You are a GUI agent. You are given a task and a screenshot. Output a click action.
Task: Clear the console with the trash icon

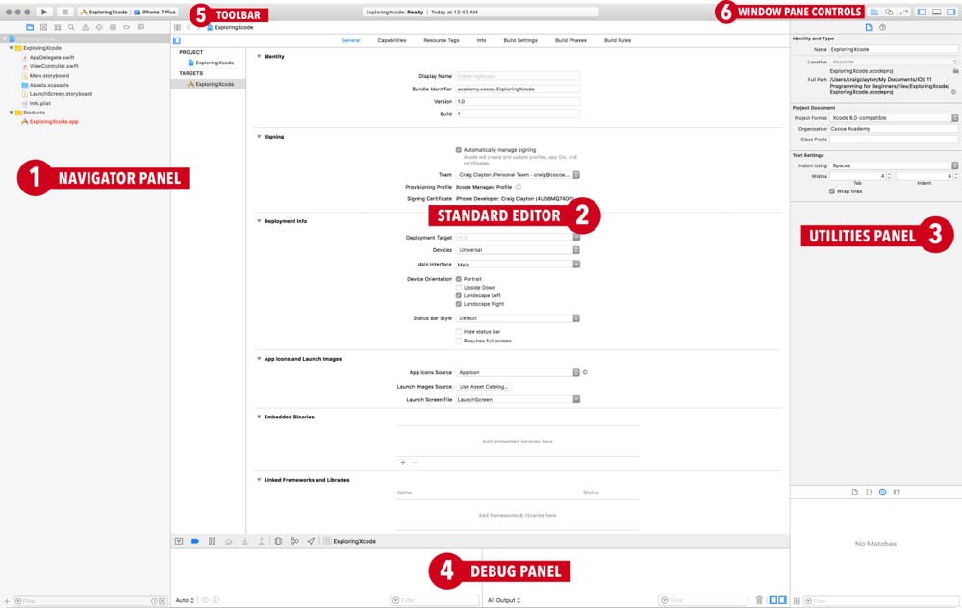pyautogui.click(x=759, y=600)
